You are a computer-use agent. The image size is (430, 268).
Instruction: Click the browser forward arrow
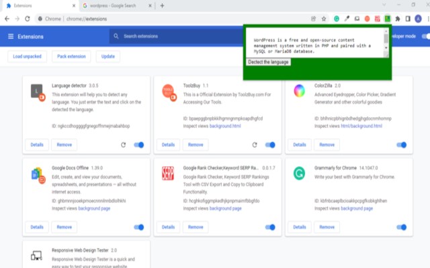point(17,19)
